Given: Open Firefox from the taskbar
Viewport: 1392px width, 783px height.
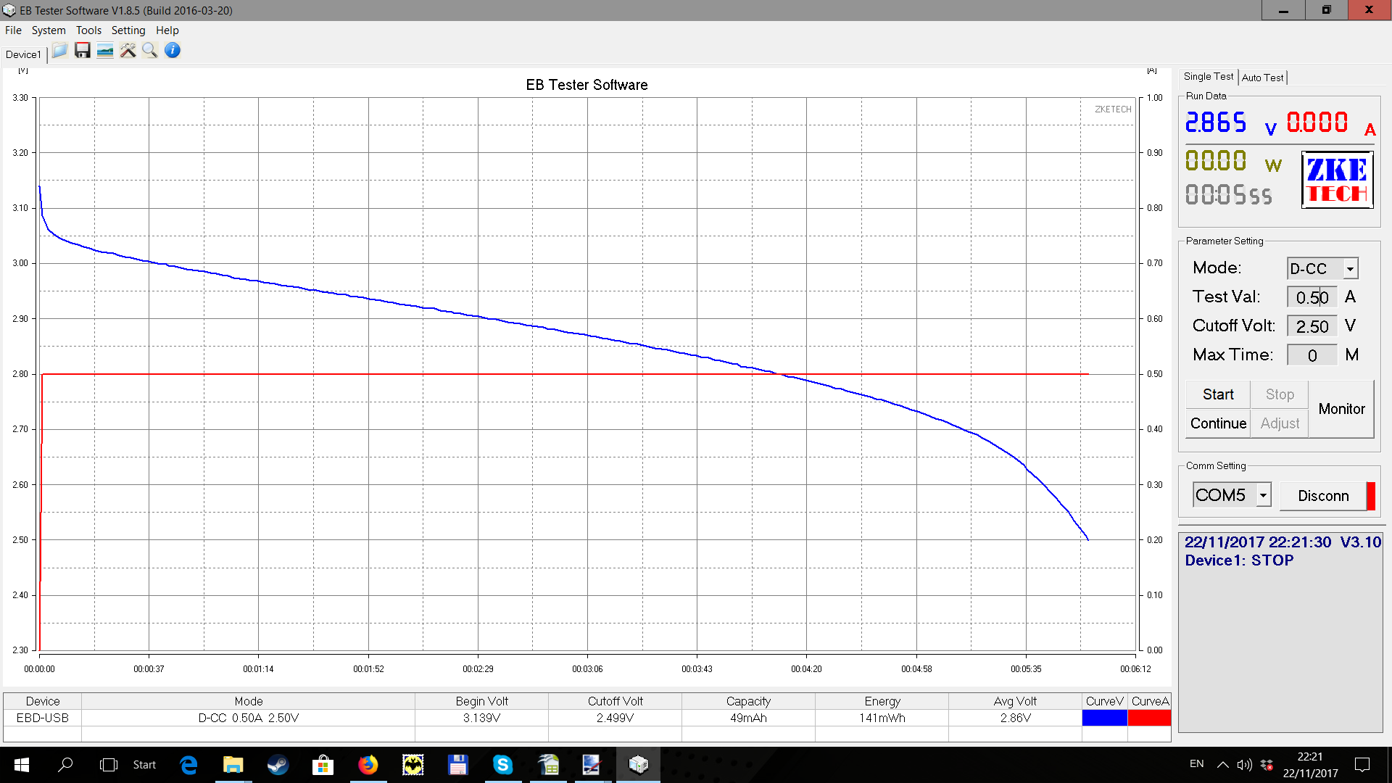Looking at the screenshot, I should pos(368,765).
